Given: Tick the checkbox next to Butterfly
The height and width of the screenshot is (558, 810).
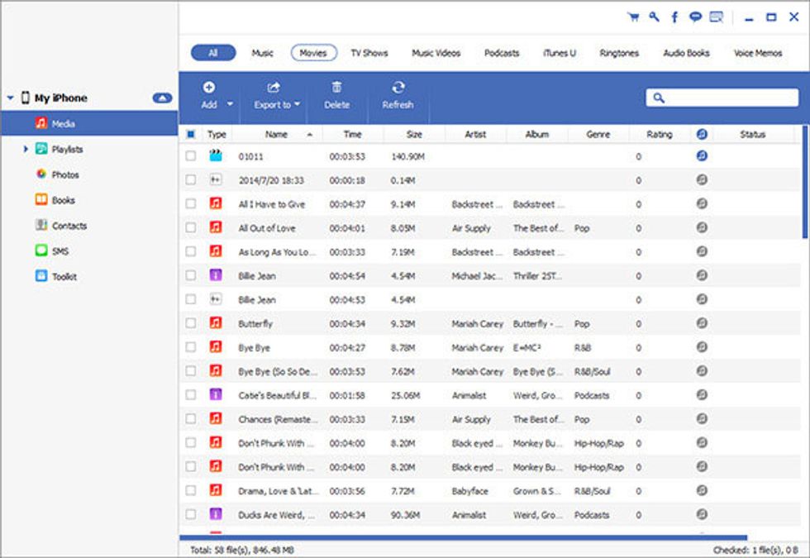Looking at the screenshot, I should point(191,323).
